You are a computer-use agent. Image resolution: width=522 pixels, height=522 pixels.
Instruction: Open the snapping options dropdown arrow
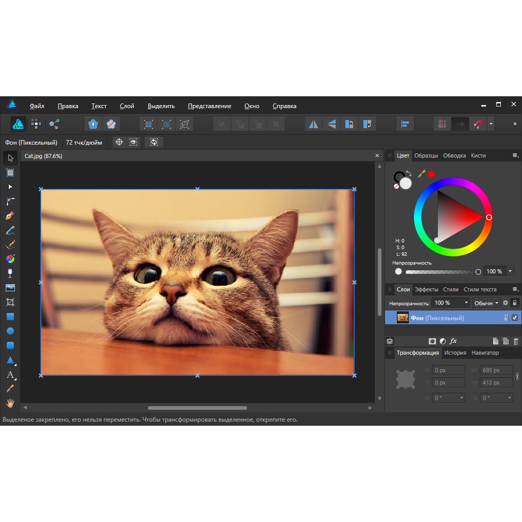pyautogui.click(x=491, y=124)
